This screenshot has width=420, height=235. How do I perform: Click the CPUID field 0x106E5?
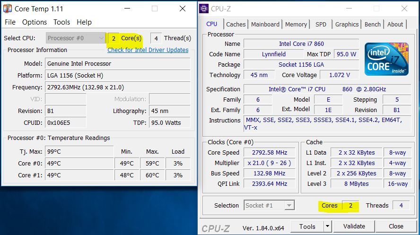[66, 122]
